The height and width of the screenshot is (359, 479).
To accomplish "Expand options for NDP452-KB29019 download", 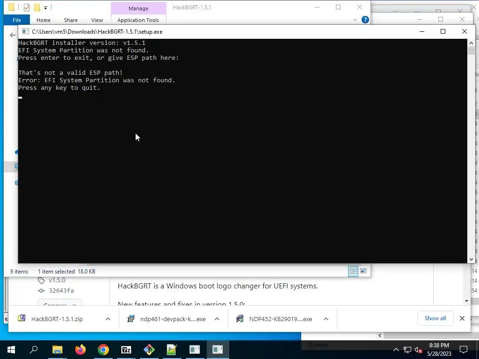I will 326,319.
